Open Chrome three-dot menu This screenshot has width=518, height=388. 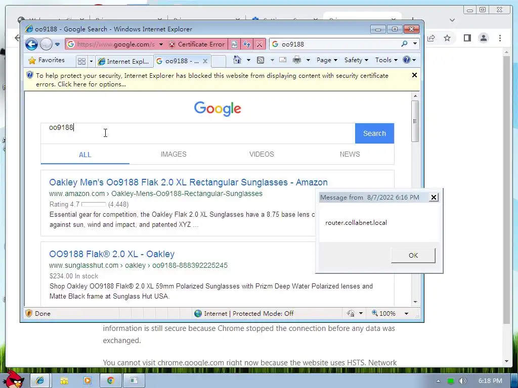(500, 38)
